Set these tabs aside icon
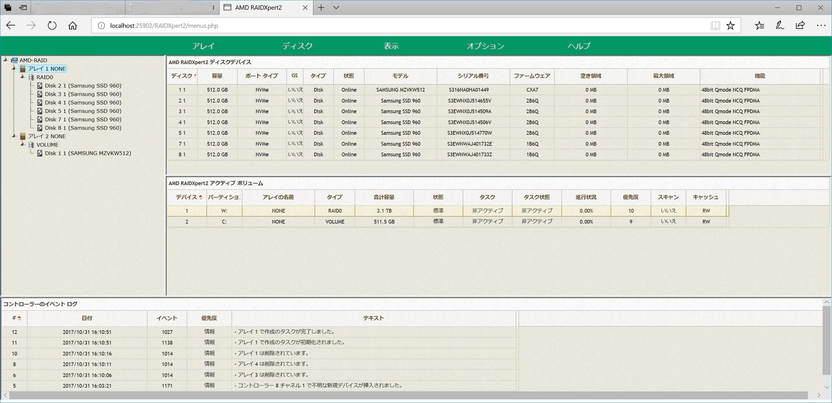The height and width of the screenshot is (403, 832). coord(23,7)
